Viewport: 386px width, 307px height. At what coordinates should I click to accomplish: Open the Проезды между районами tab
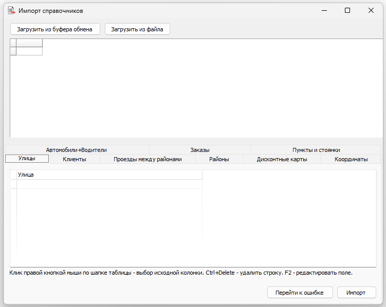[148, 159]
